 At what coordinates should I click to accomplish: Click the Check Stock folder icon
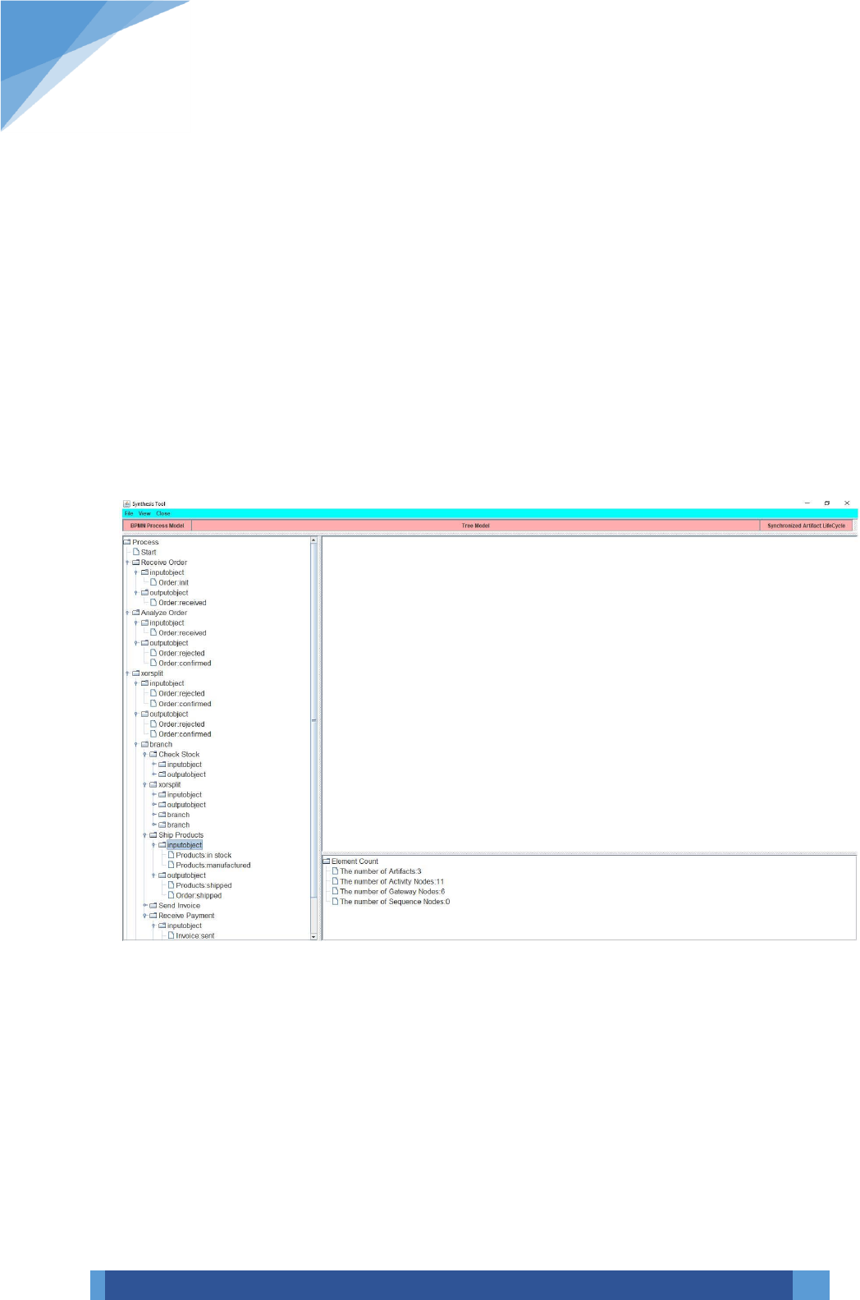[x=153, y=754]
